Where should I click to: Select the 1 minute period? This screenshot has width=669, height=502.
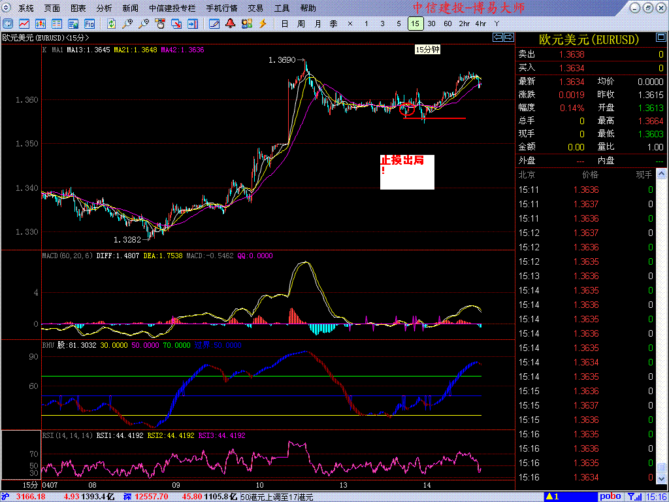click(x=366, y=24)
